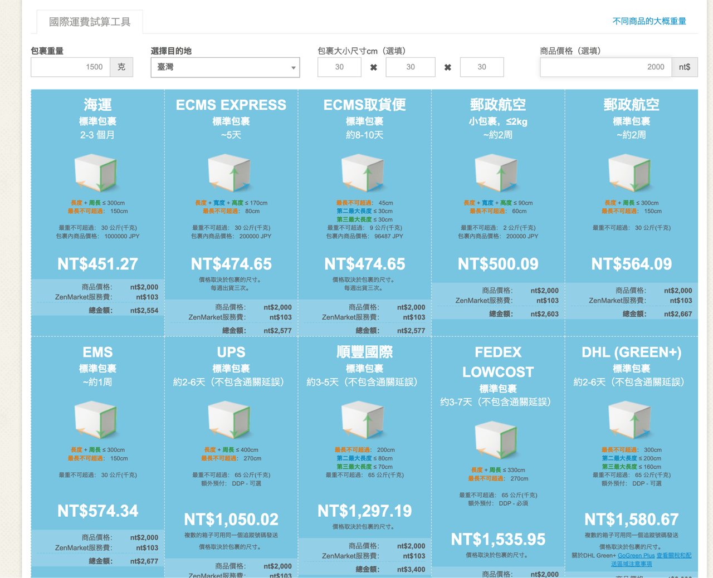Click the FEDEX LOWCOST title
This screenshot has width=713, height=578.
click(498, 362)
